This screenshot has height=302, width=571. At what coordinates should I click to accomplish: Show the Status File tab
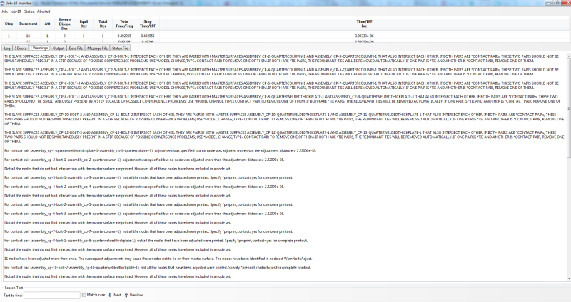point(120,48)
